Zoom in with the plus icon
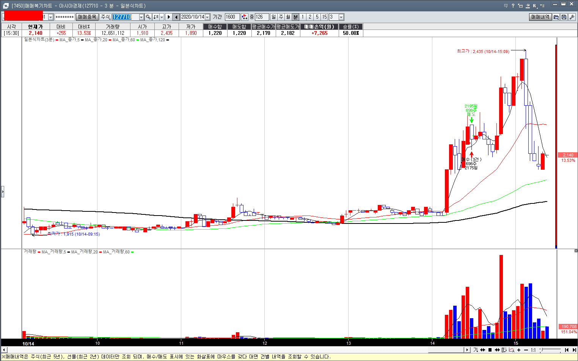Viewport: 578px width, 361px height. [x=519, y=350]
